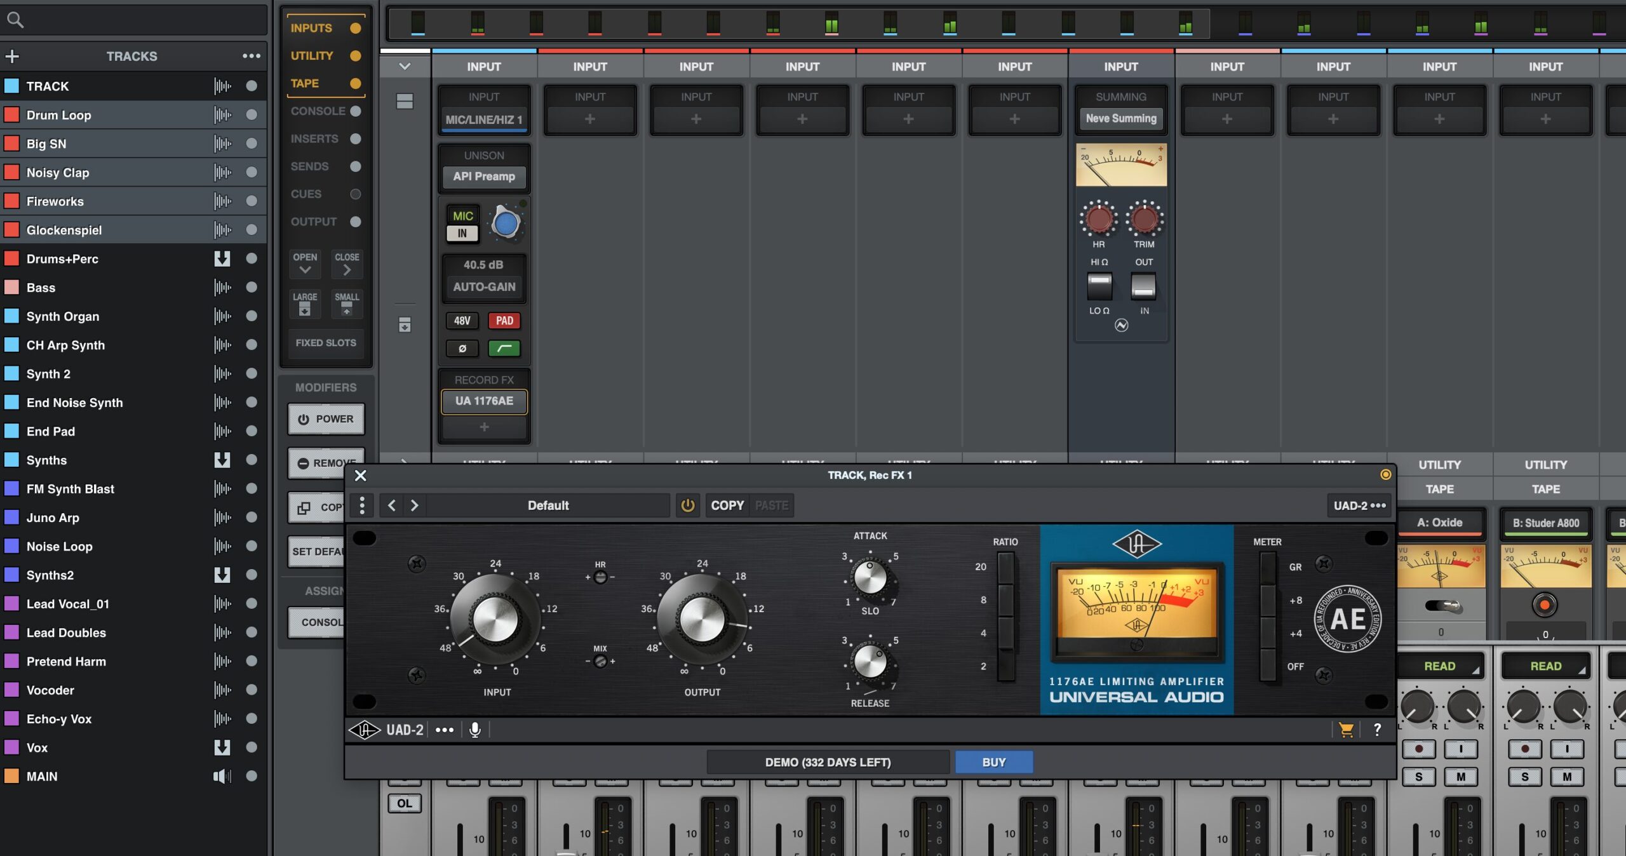
Task: Select the FM Synth Blast track
Action: pyautogui.click(x=133, y=489)
